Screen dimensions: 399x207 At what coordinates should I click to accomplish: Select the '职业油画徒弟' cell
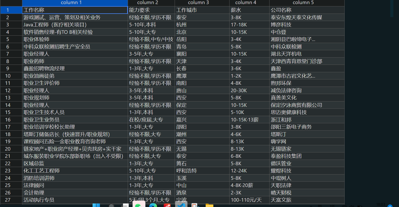[x=75, y=76]
